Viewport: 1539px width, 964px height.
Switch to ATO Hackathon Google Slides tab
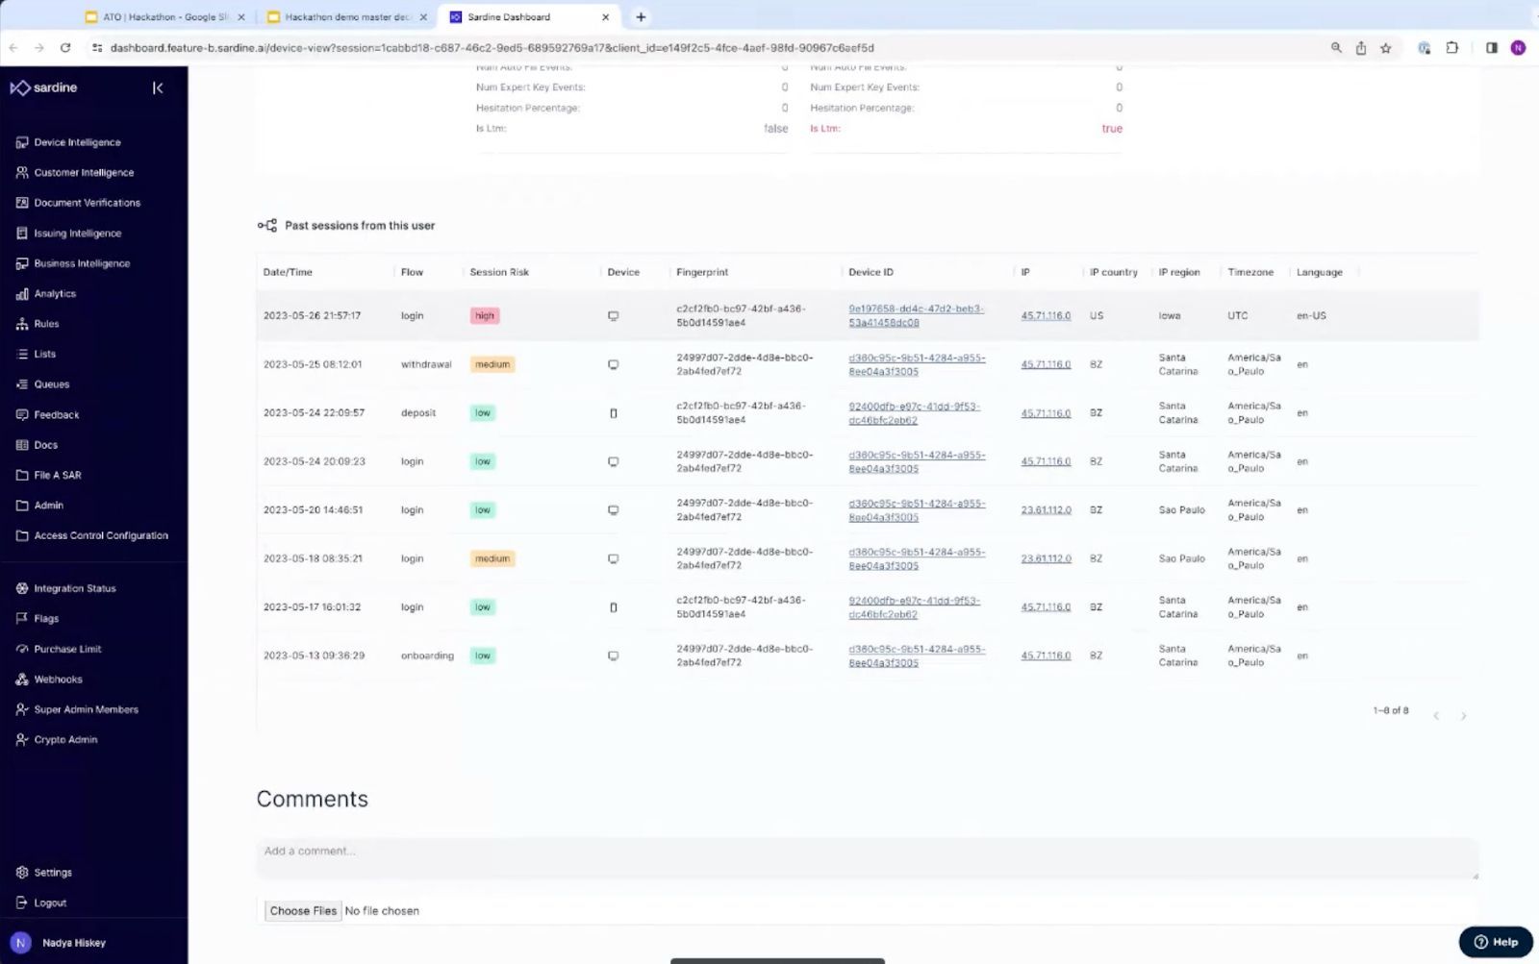point(165,17)
